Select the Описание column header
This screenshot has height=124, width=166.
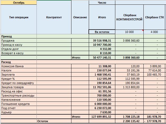(80, 18)
